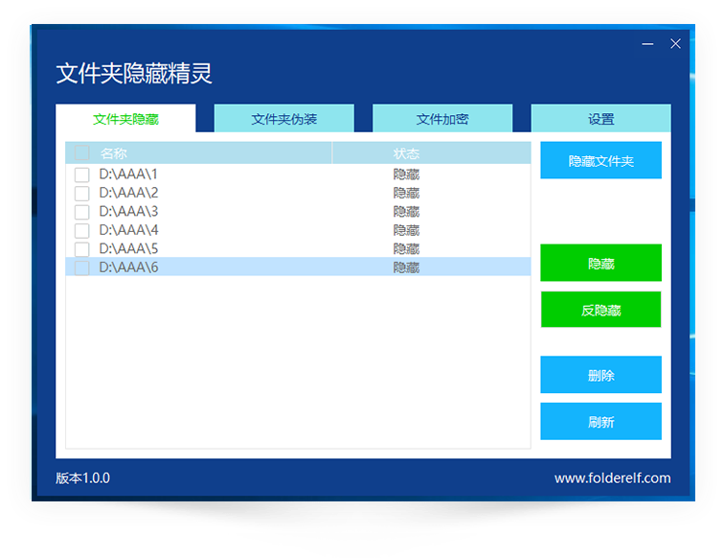Minimize the 文件夹隐藏精灵 window
Image resolution: width=724 pixels, height=558 pixels.
pos(647,44)
